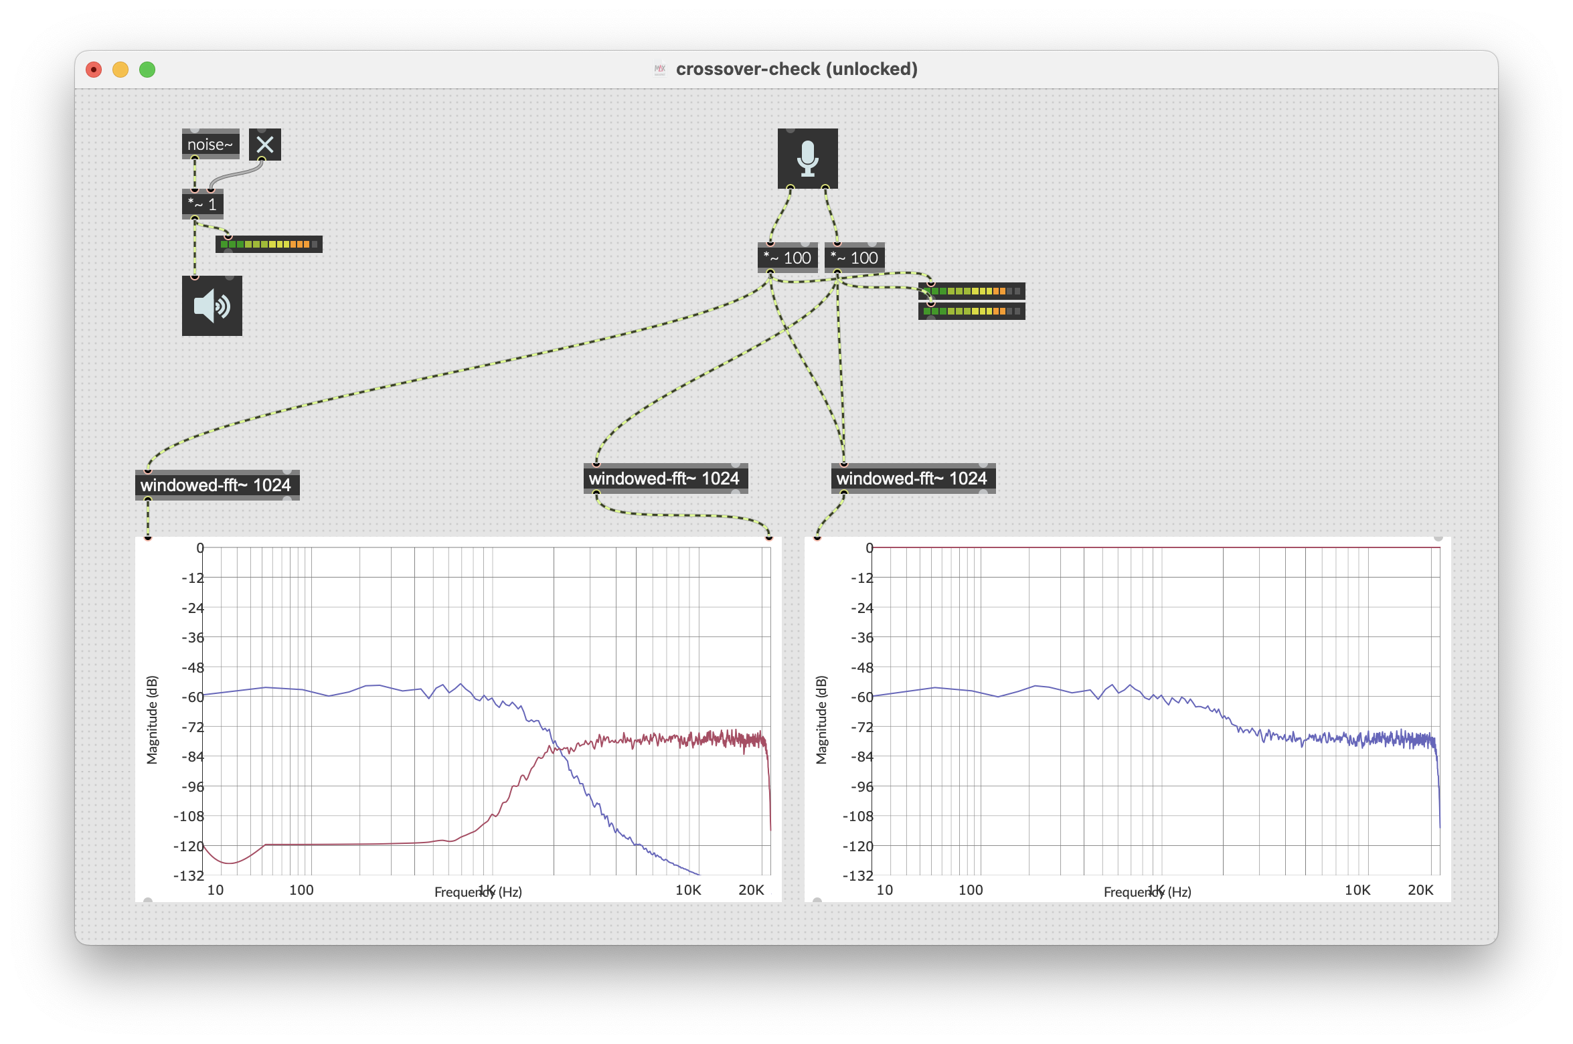Click the right *~ 100 gain object
The height and width of the screenshot is (1044, 1573).
(x=854, y=258)
